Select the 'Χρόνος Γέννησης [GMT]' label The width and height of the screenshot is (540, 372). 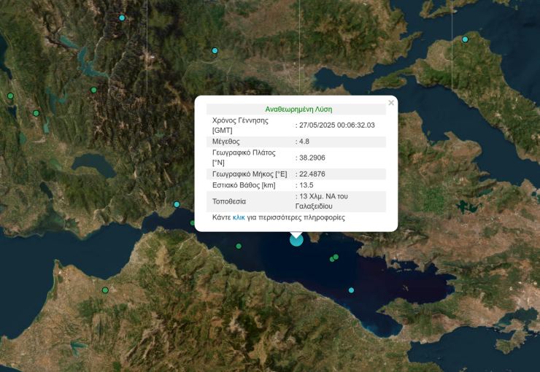(x=240, y=125)
